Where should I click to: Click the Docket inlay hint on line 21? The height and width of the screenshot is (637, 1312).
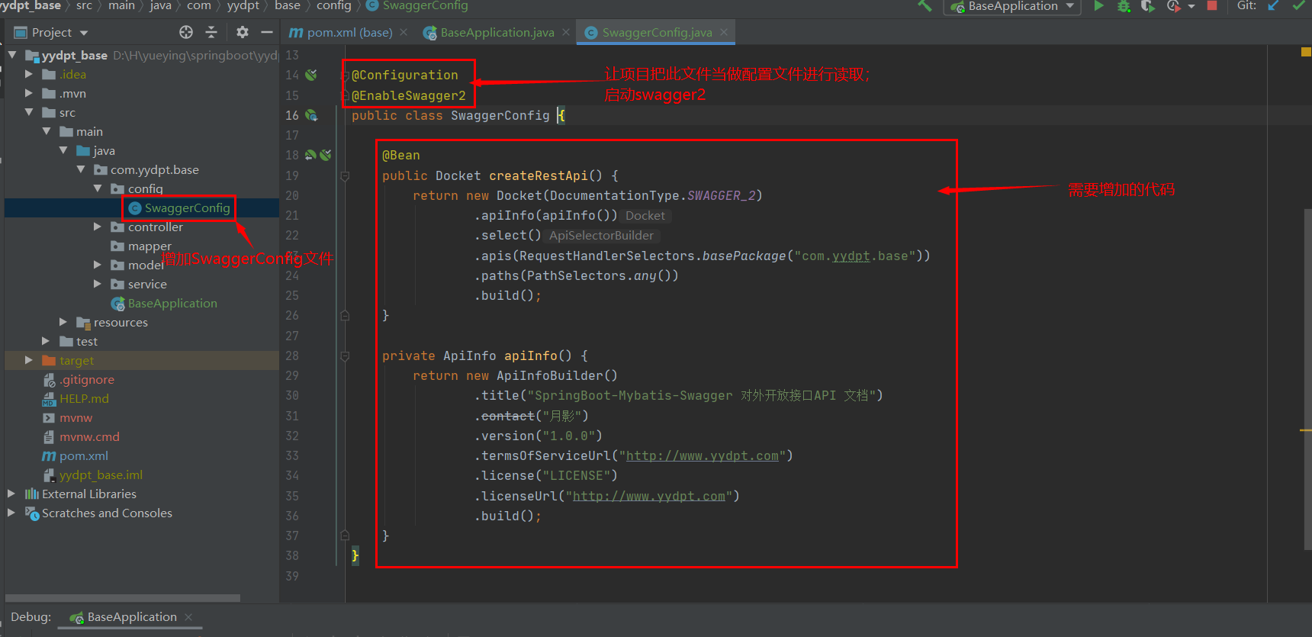pyautogui.click(x=645, y=216)
